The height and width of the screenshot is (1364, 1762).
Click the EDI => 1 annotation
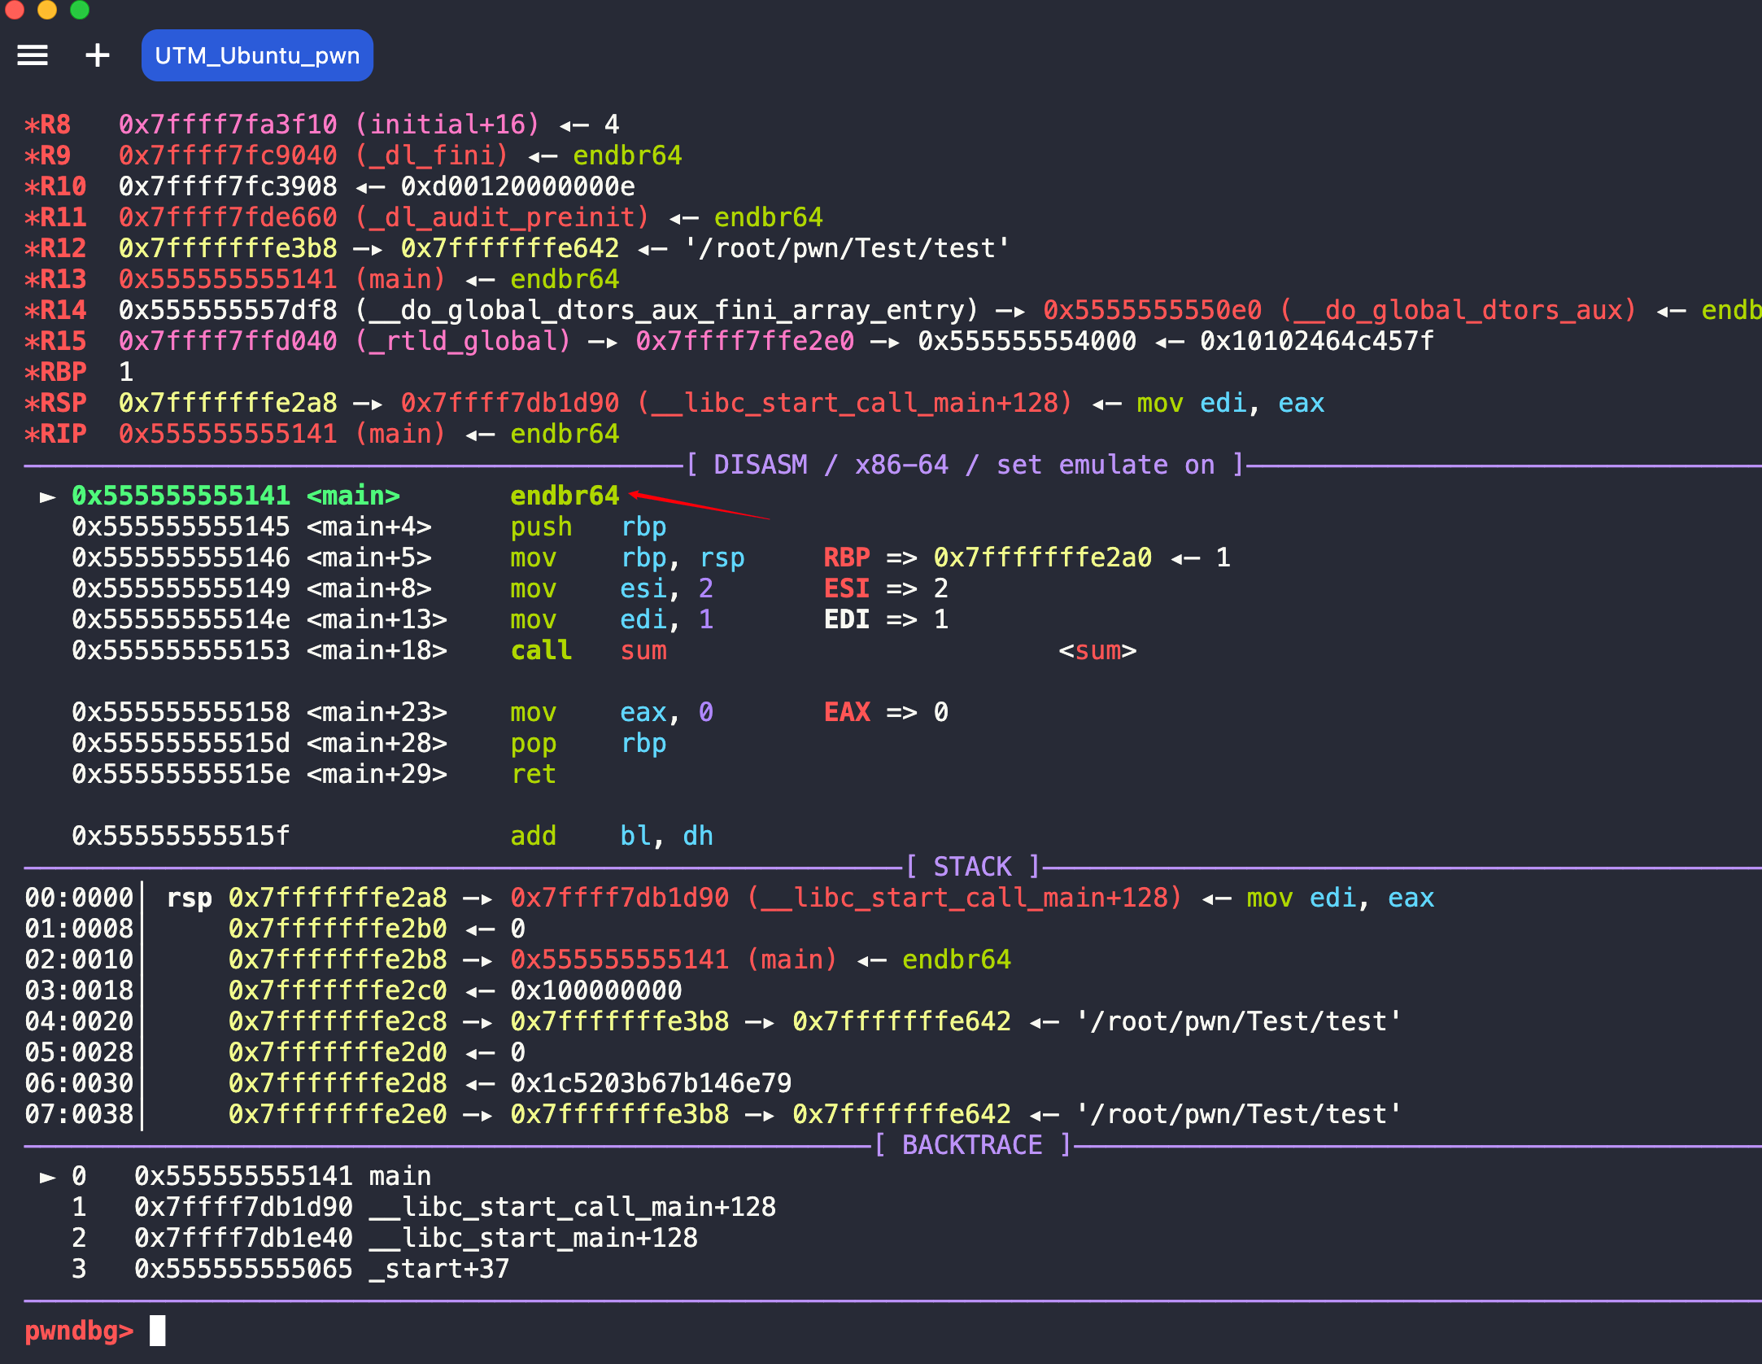click(887, 619)
